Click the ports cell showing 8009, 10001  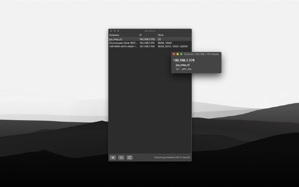pos(165,43)
